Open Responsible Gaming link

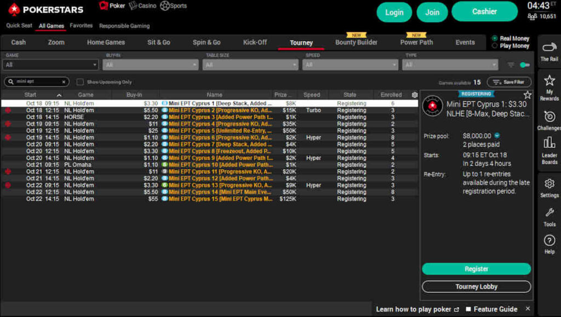[x=124, y=26]
